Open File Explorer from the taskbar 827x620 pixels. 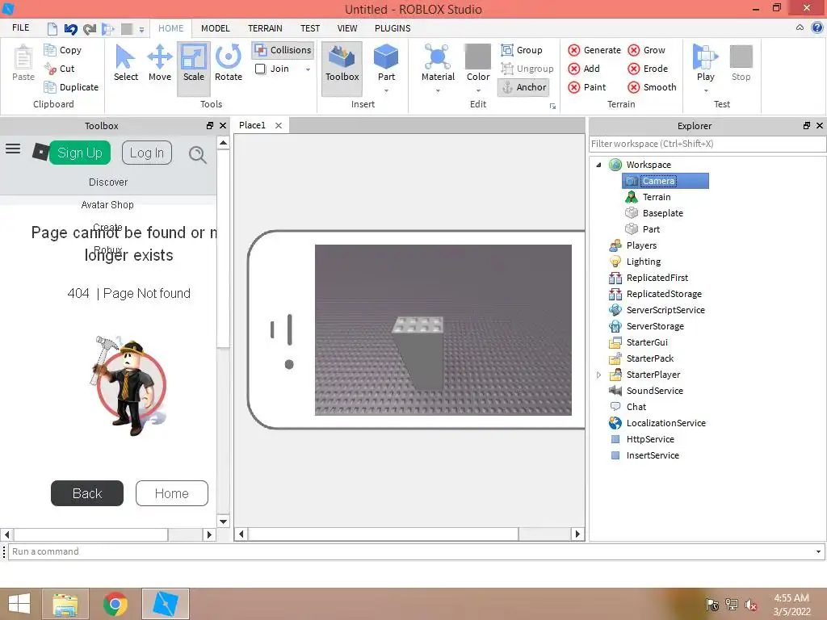pyautogui.click(x=65, y=604)
